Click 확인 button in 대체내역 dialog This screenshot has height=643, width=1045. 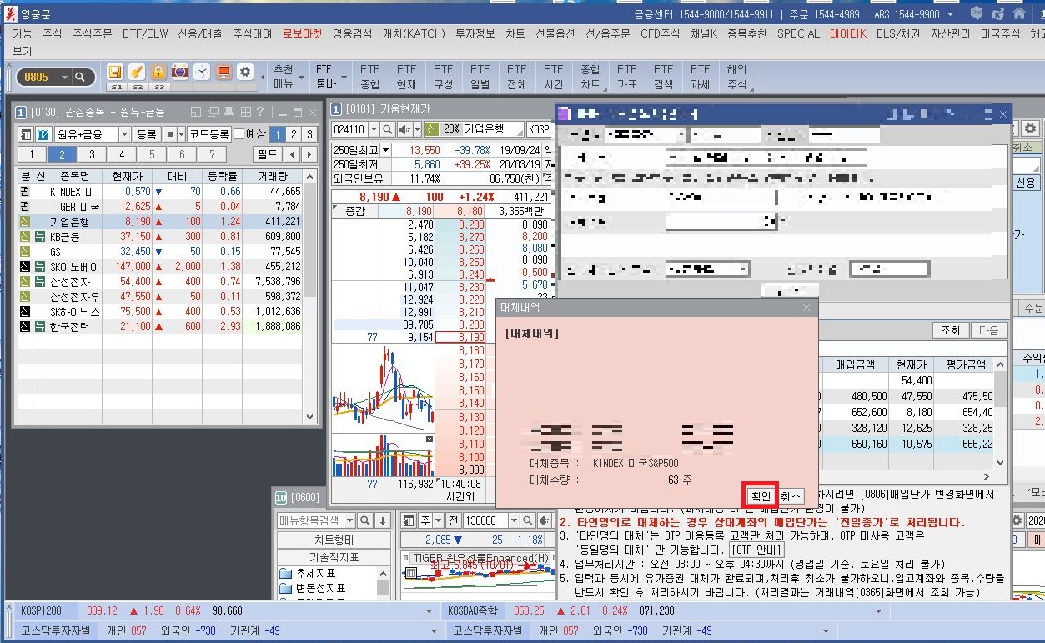pyautogui.click(x=761, y=495)
